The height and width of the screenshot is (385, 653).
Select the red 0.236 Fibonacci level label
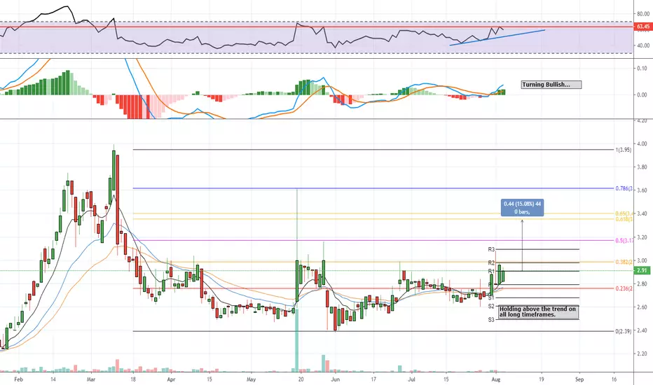[x=624, y=288]
